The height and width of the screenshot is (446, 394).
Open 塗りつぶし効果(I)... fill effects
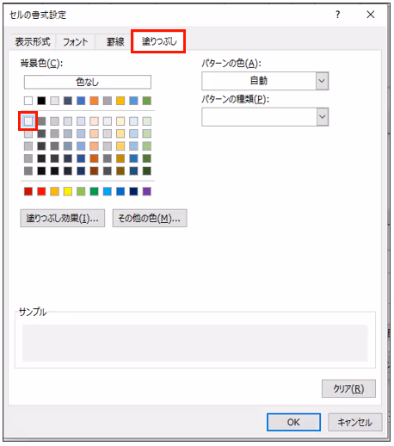(62, 219)
